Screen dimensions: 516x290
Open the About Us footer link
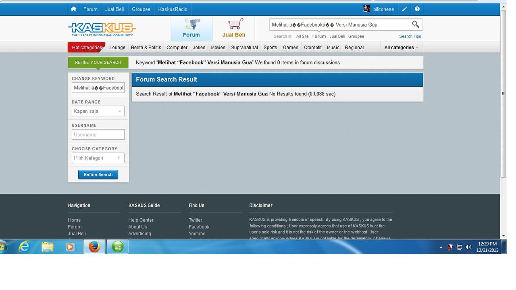137,227
